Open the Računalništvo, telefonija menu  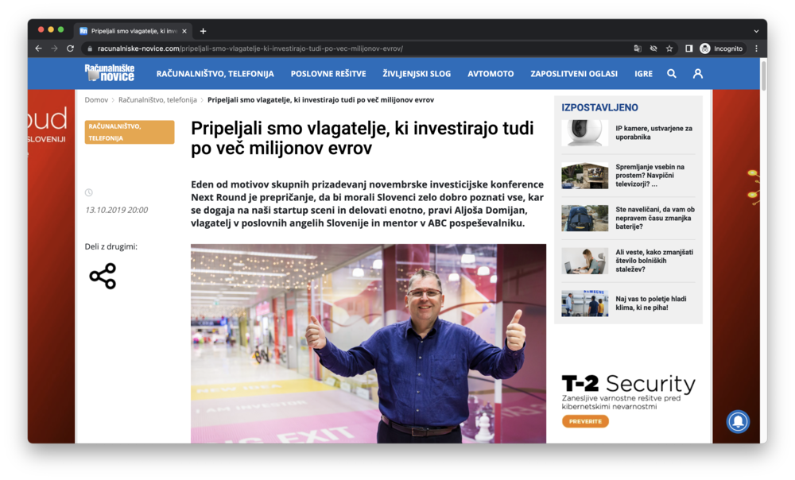tap(215, 74)
